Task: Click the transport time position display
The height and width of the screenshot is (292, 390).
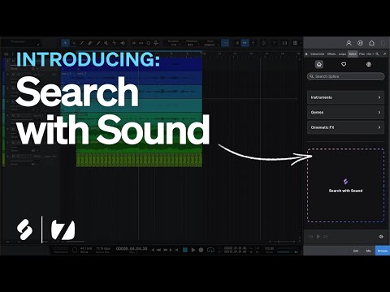Action: 132,249
